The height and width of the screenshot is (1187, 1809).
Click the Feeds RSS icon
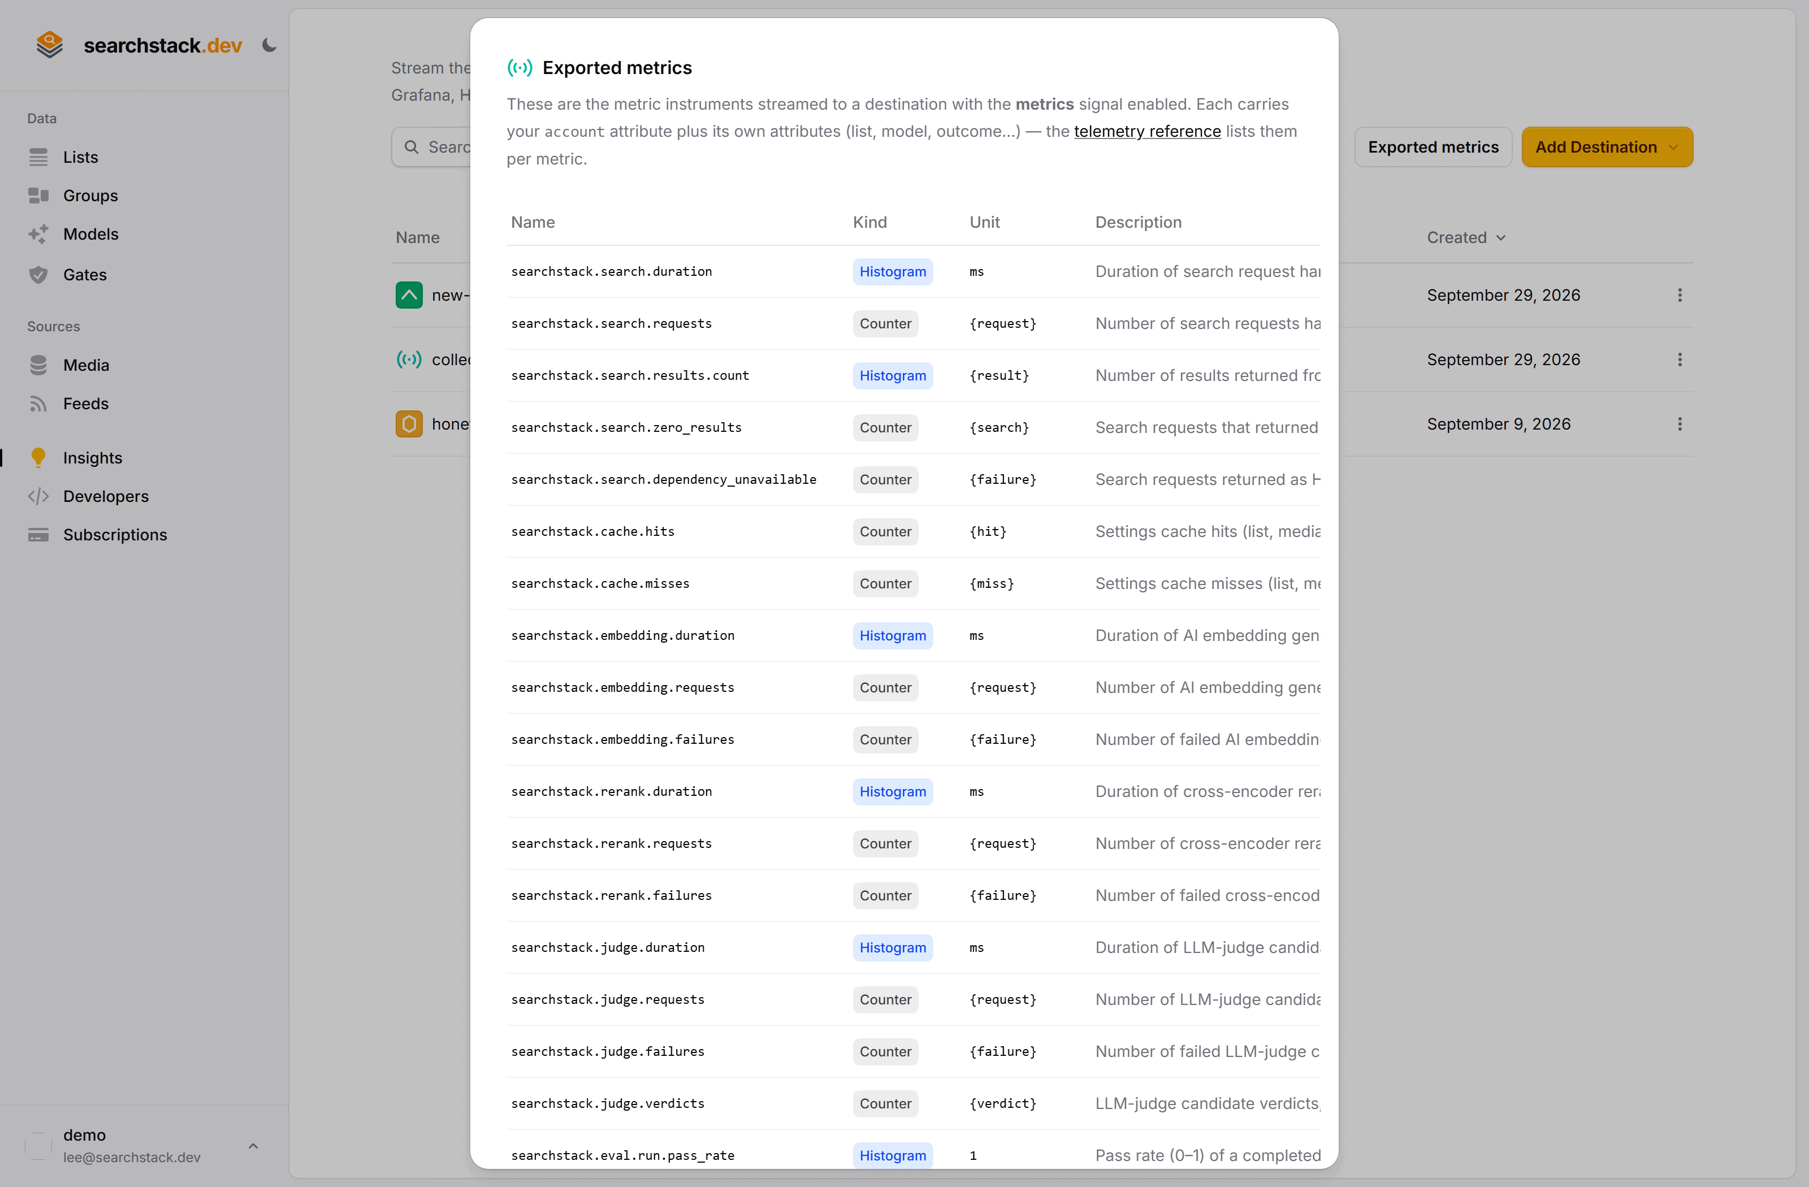point(38,404)
